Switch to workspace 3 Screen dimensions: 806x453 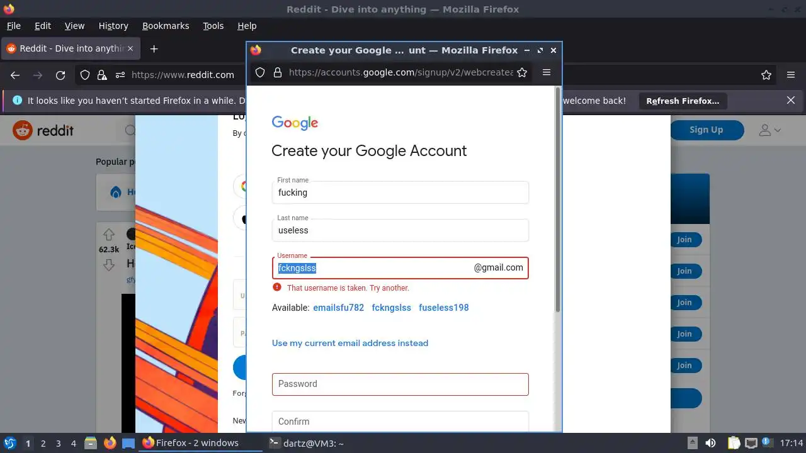(58, 443)
